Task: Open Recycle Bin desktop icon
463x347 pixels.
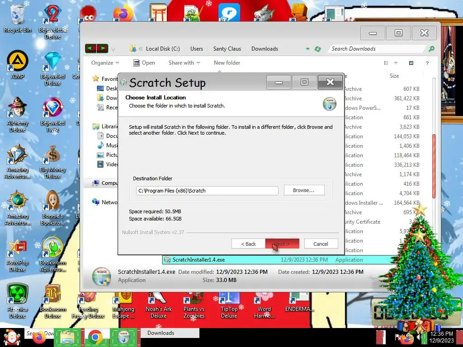Action: click(18, 19)
